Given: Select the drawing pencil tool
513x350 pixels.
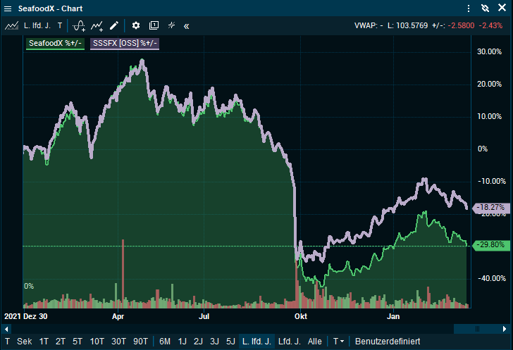Looking at the screenshot, I should click(x=114, y=25).
